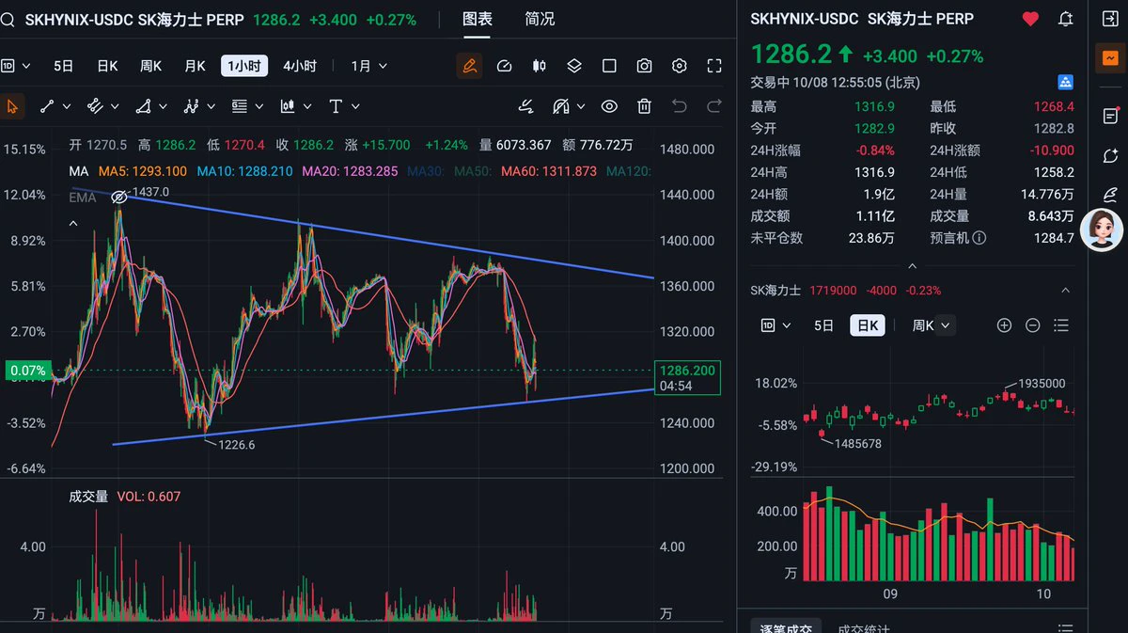Switch to the 图表 tab
The height and width of the screenshot is (633, 1128).
click(478, 19)
